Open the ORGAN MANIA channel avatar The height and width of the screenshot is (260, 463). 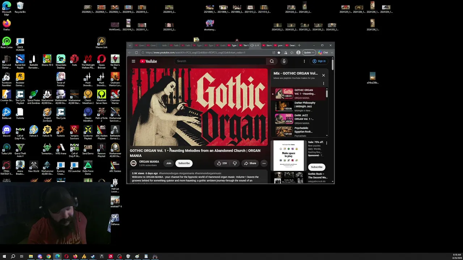pyautogui.click(x=133, y=163)
